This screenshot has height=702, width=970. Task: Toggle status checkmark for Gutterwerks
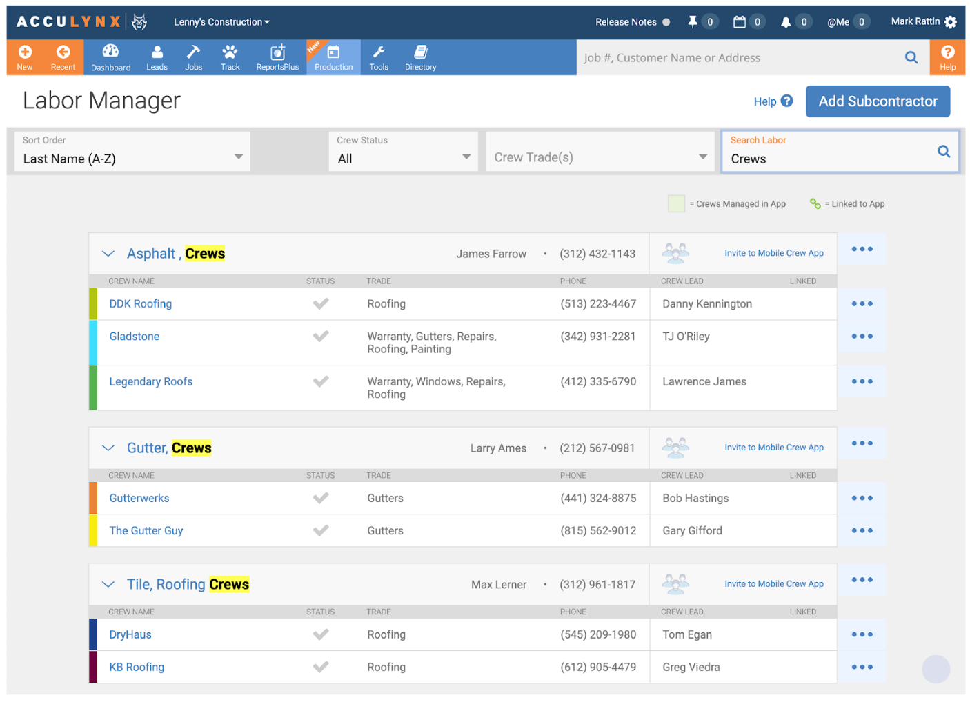click(x=321, y=499)
